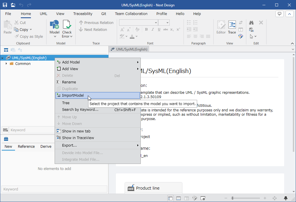This screenshot has width=296, height=202.
Task: Open the File menu
Action: pyautogui.click(x=8, y=14)
